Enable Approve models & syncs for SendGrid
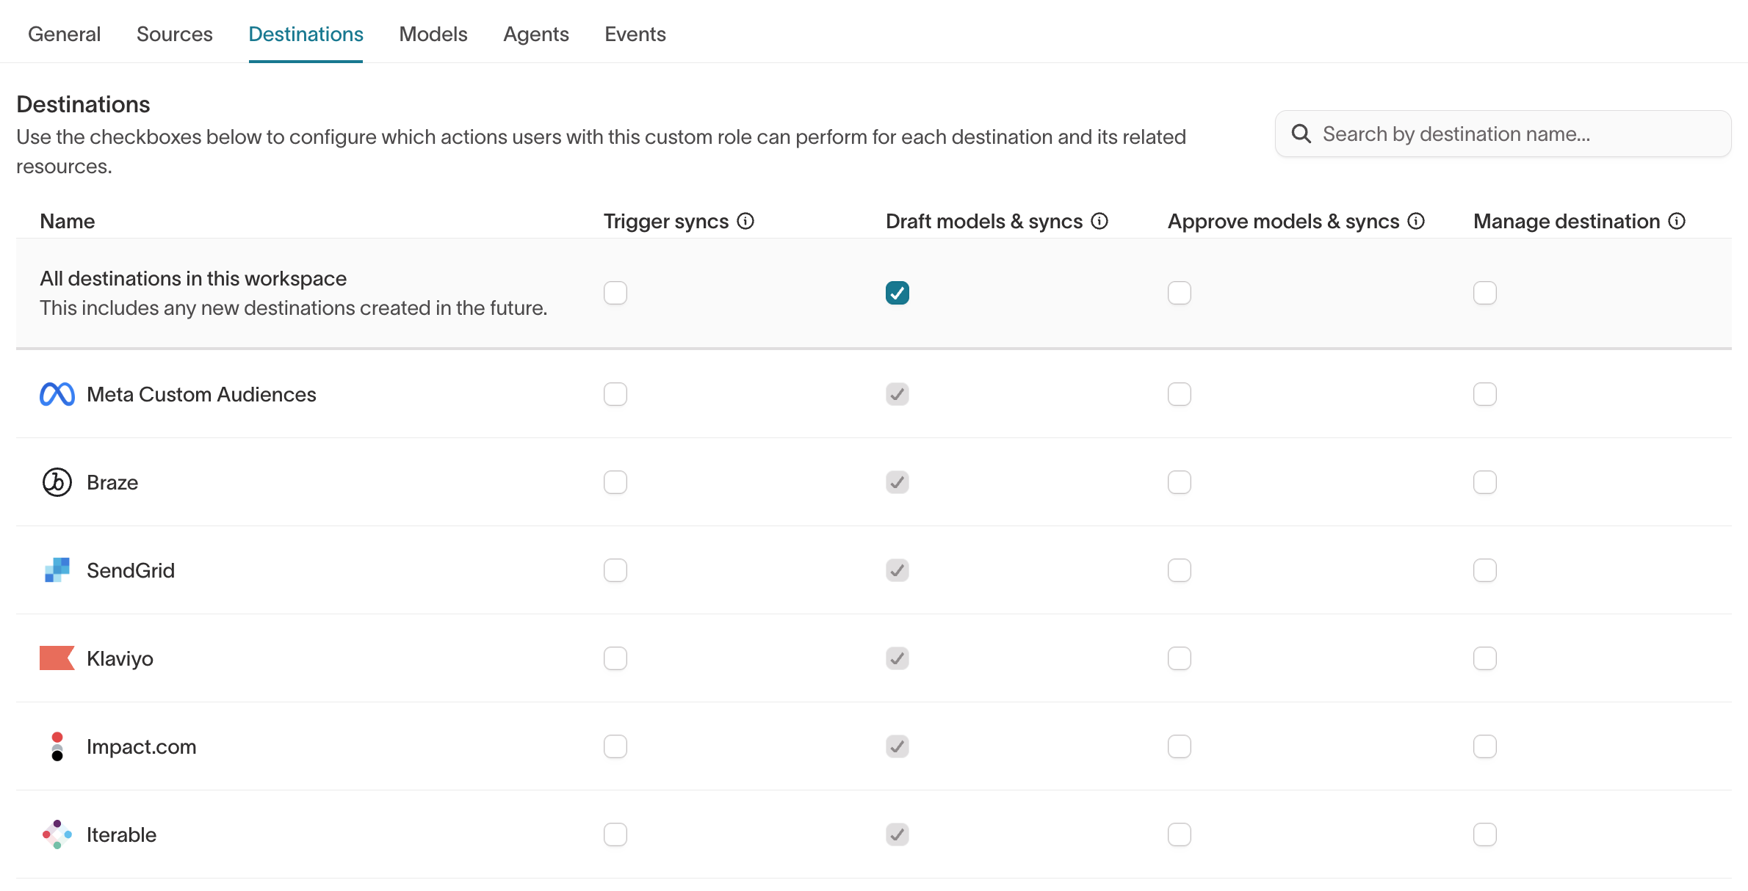 pyautogui.click(x=1180, y=570)
